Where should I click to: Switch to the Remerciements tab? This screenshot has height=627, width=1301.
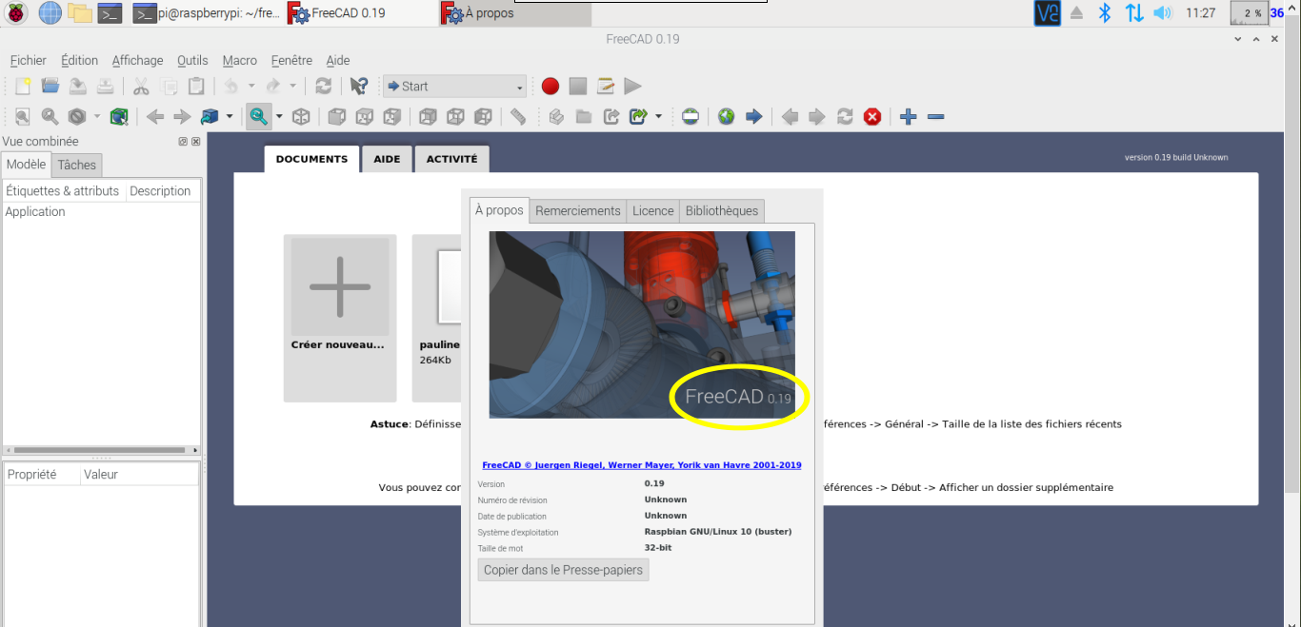coord(578,211)
